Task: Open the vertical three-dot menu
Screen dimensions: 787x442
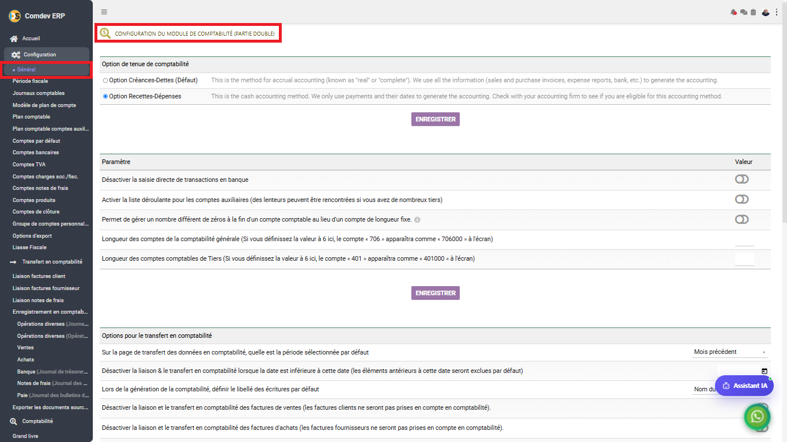Action: pyautogui.click(x=776, y=12)
